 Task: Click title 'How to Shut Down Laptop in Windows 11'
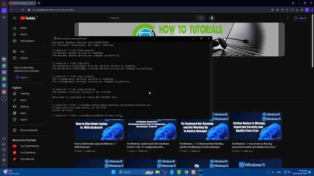pos(95,145)
